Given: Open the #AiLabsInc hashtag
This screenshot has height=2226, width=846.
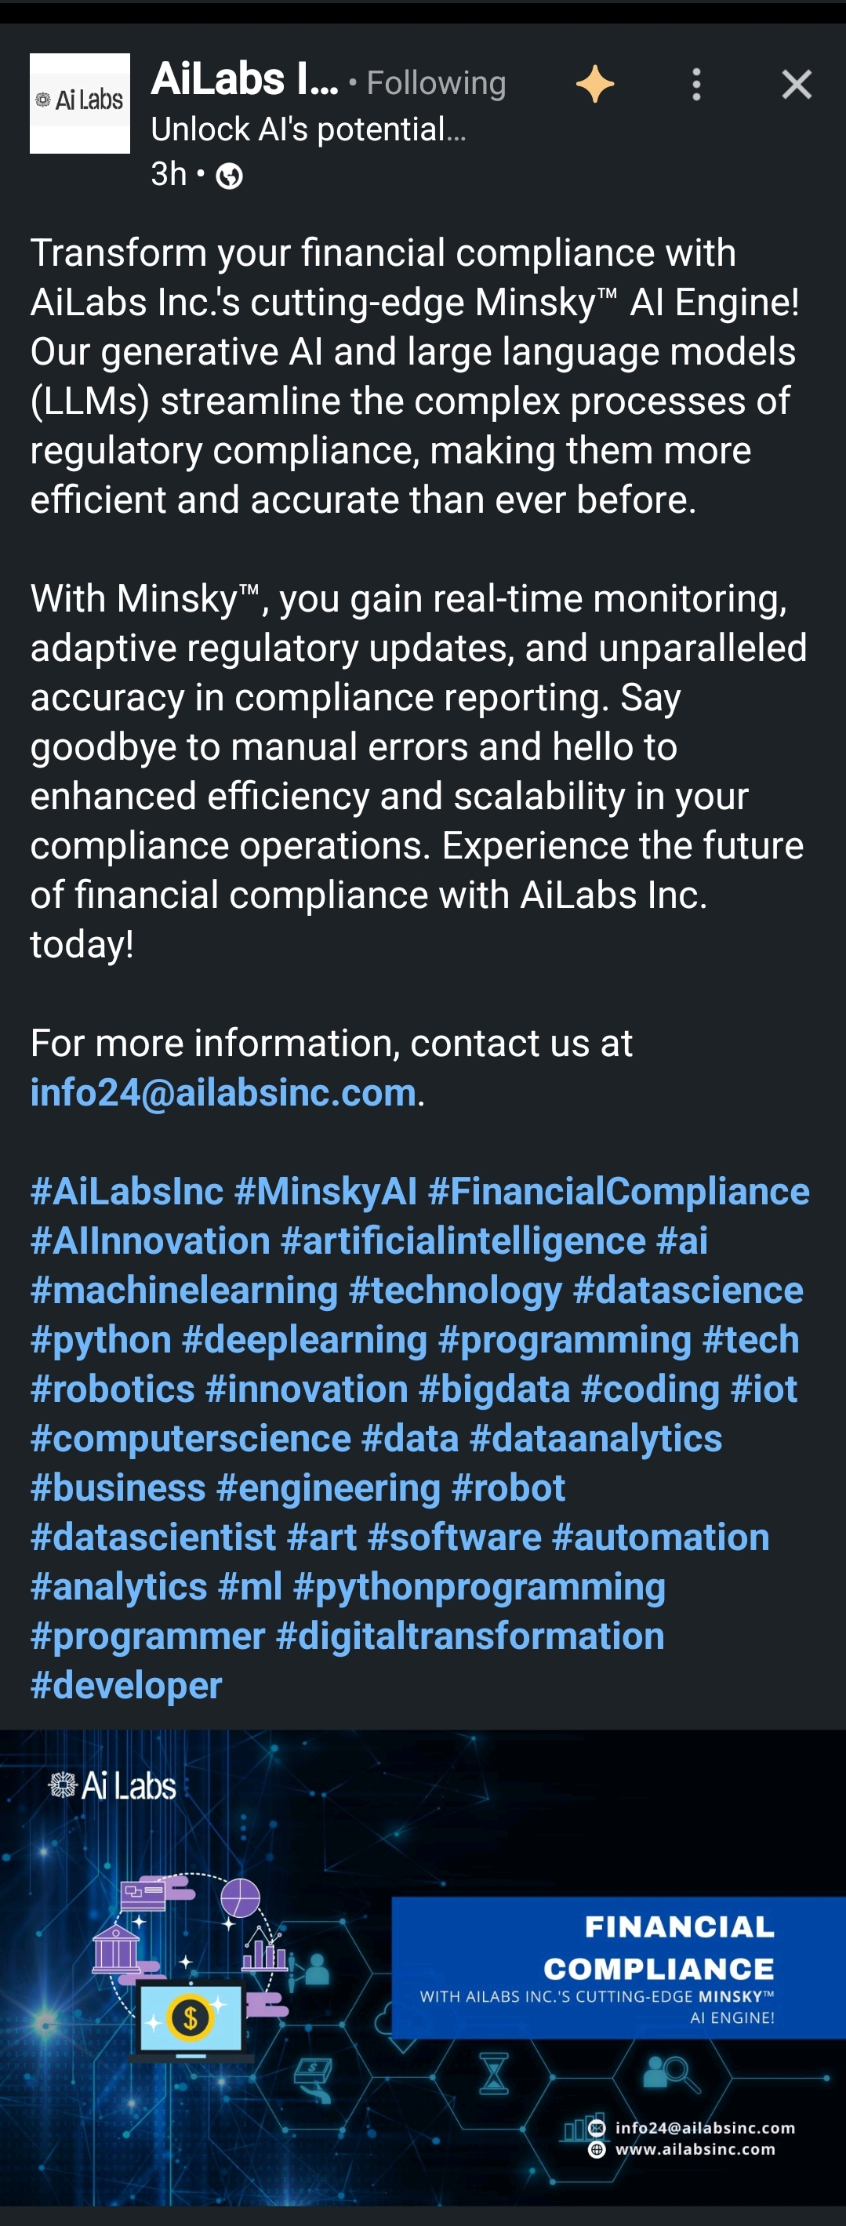Looking at the screenshot, I should (x=127, y=1192).
